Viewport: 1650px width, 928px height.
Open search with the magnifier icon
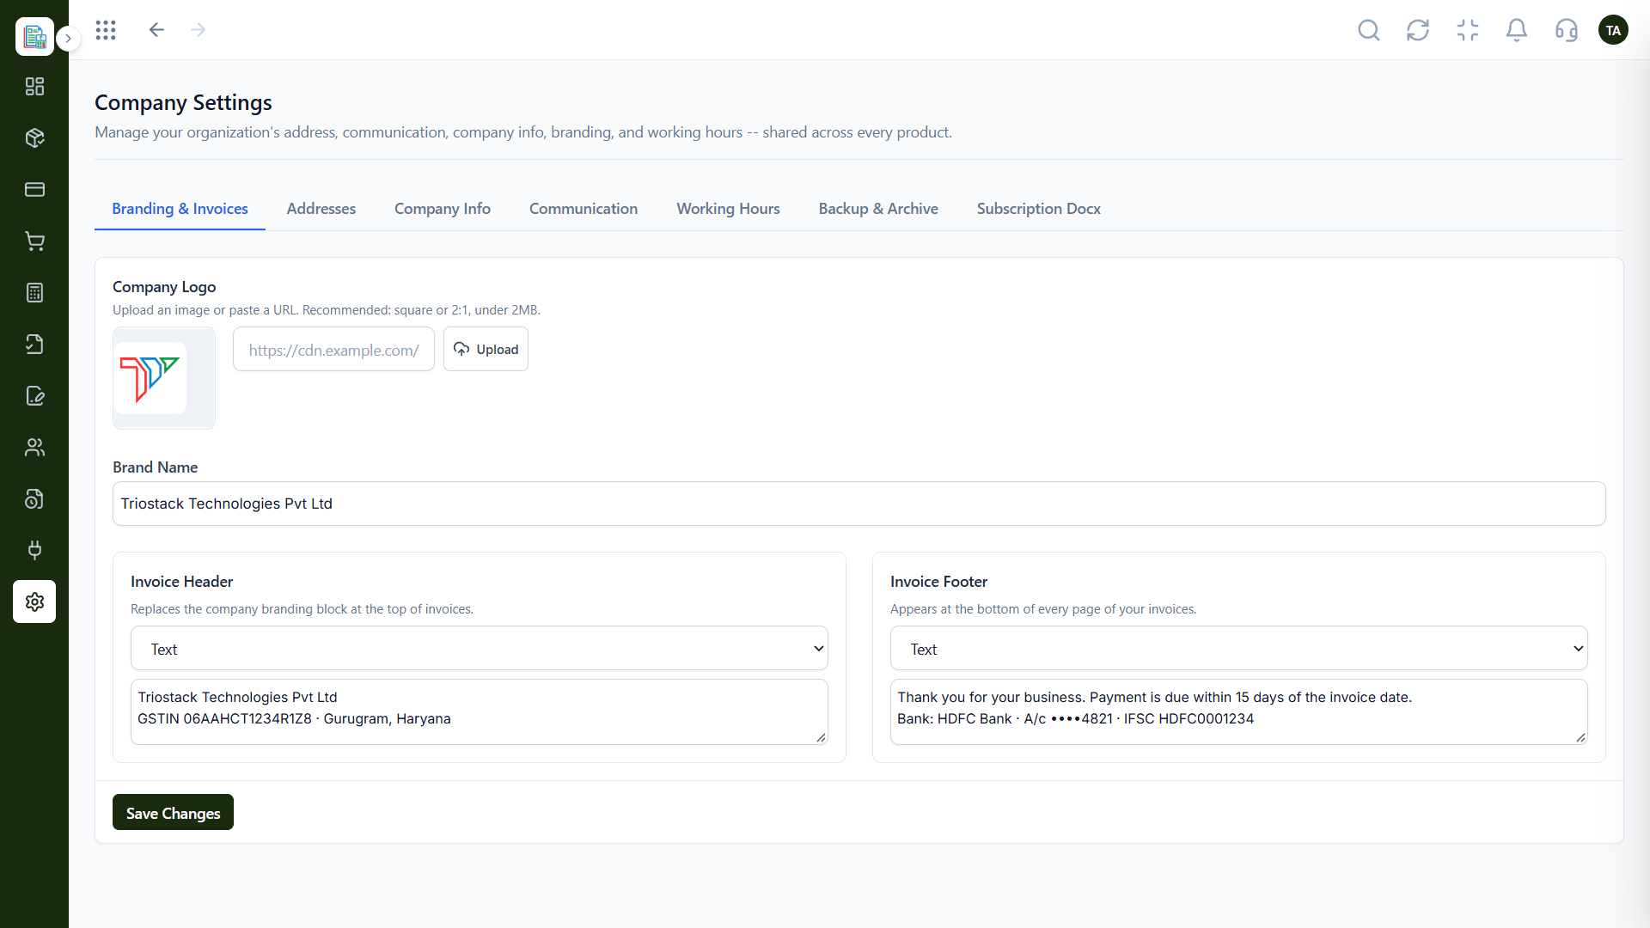point(1369,30)
